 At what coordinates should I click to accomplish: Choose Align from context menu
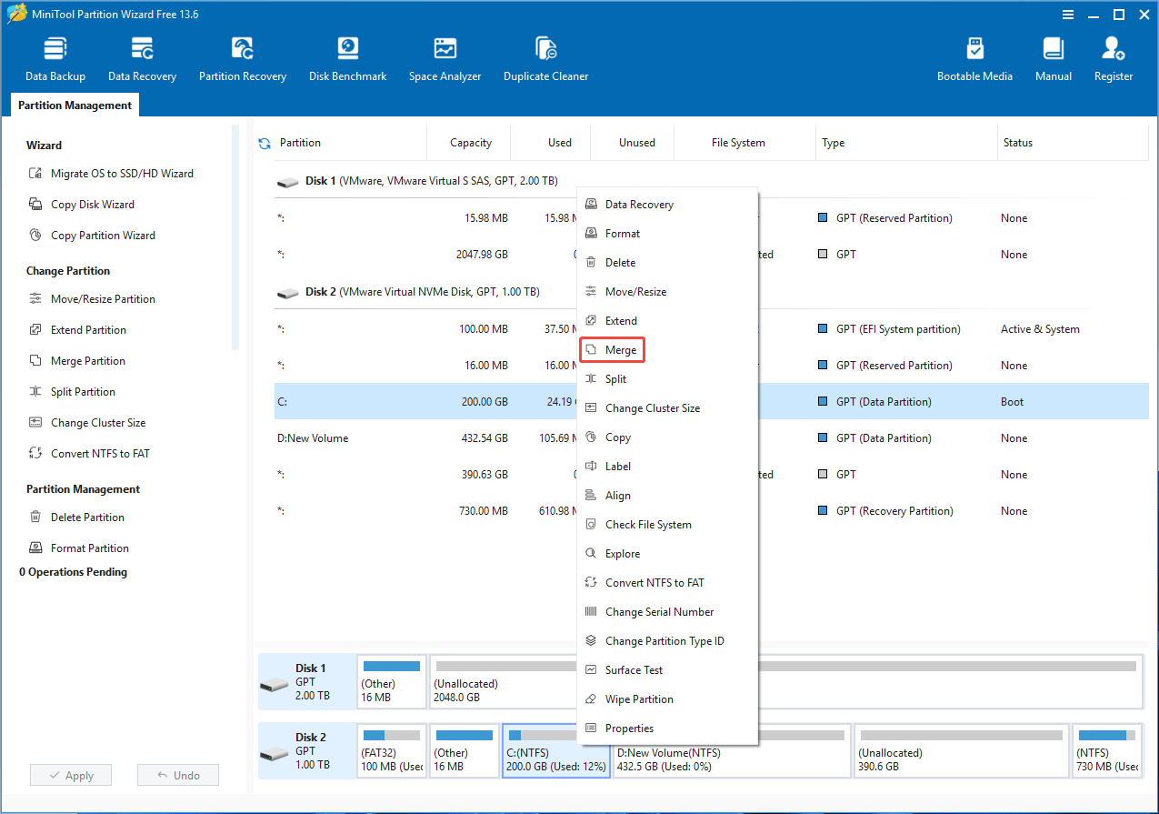pos(667,496)
